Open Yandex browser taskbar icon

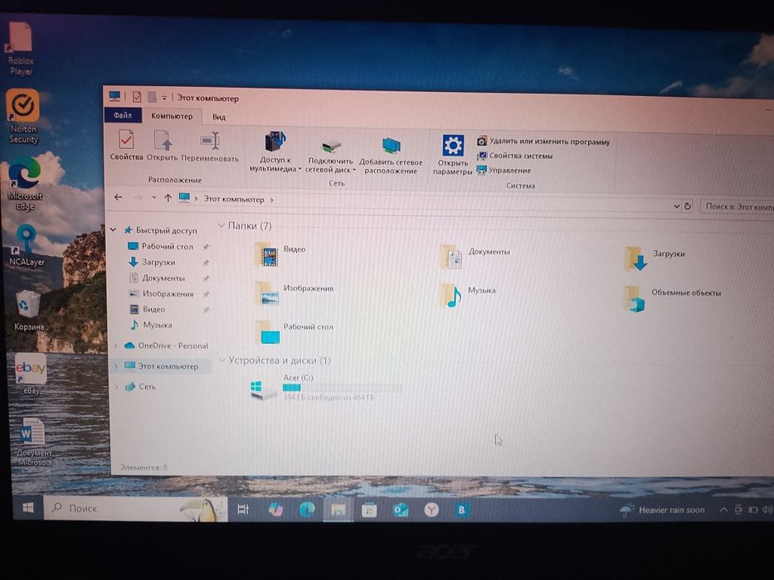coord(431,510)
